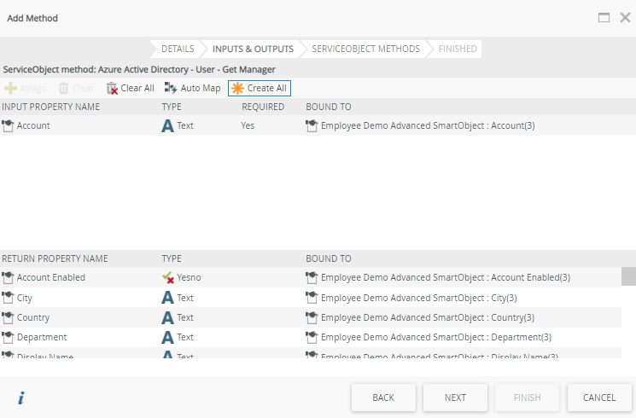Click the SmartObject icon beside City binding
The height and width of the screenshot is (418, 636).
coord(312,298)
